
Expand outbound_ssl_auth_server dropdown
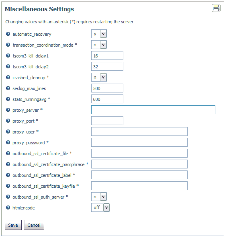pyautogui.click(x=99, y=197)
